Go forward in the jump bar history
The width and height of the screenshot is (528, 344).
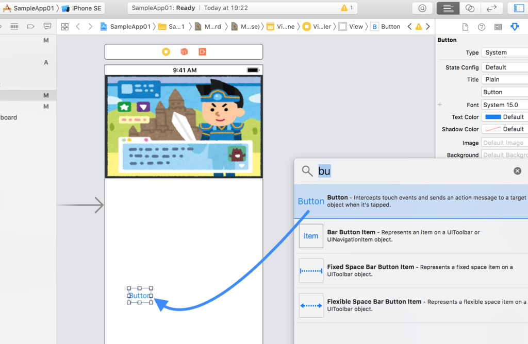coord(90,27)
